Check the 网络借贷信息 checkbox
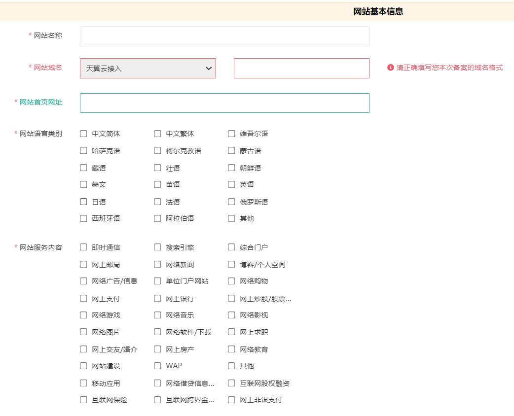The width and height of the screenshot is (514, 416). 157,383
